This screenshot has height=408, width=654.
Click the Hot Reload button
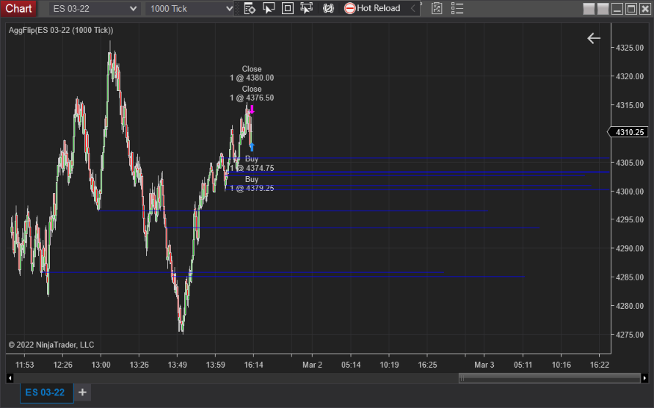(x=372, y=8)
